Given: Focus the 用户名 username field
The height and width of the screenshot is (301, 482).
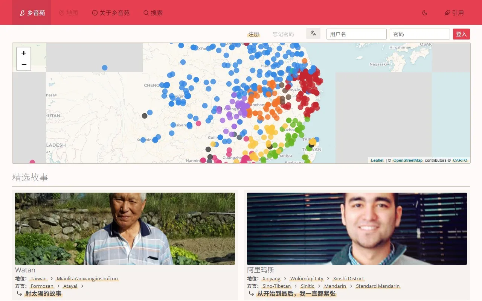Looking at the screenshot, I should pyautogui.click(x=356, y=34).
